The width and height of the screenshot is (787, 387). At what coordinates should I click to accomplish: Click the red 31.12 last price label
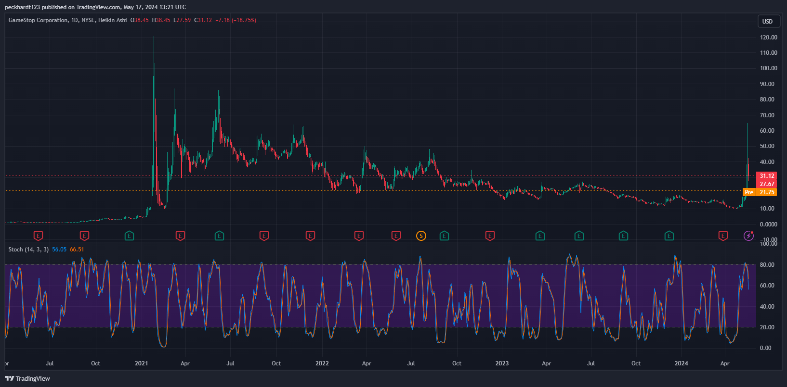point(766,176)
